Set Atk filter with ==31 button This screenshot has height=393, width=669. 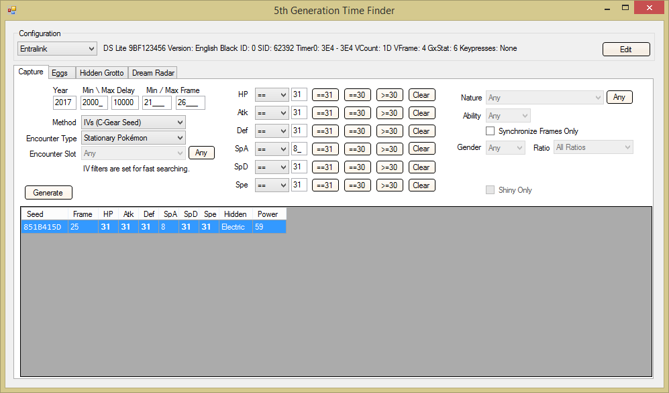[325, 113]
